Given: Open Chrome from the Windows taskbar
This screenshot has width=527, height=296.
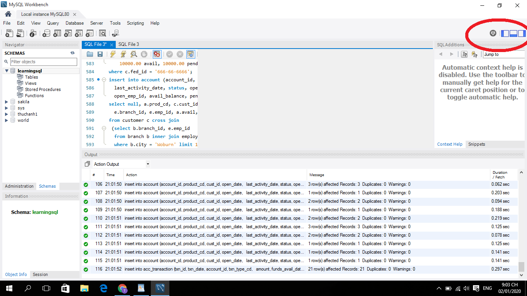Looking at the screenshot, I should (x=122, y=288).
